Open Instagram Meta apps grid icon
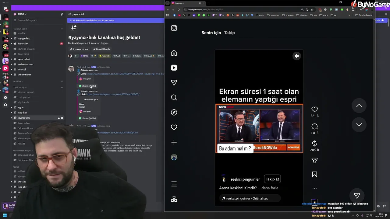390x219 pixels. [174, 199]
